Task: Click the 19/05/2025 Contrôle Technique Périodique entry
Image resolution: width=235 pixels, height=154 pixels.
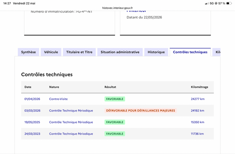Action: 71,122
